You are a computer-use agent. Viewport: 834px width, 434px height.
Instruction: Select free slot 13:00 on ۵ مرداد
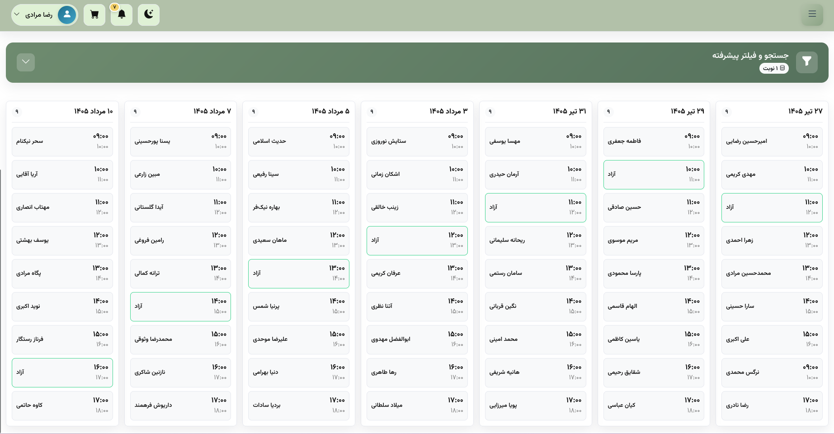tap(299, 274)
